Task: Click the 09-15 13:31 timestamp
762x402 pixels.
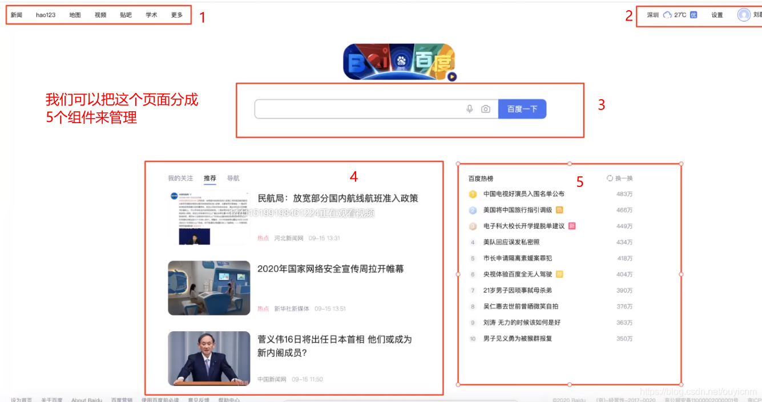Action: pos(324,238)
